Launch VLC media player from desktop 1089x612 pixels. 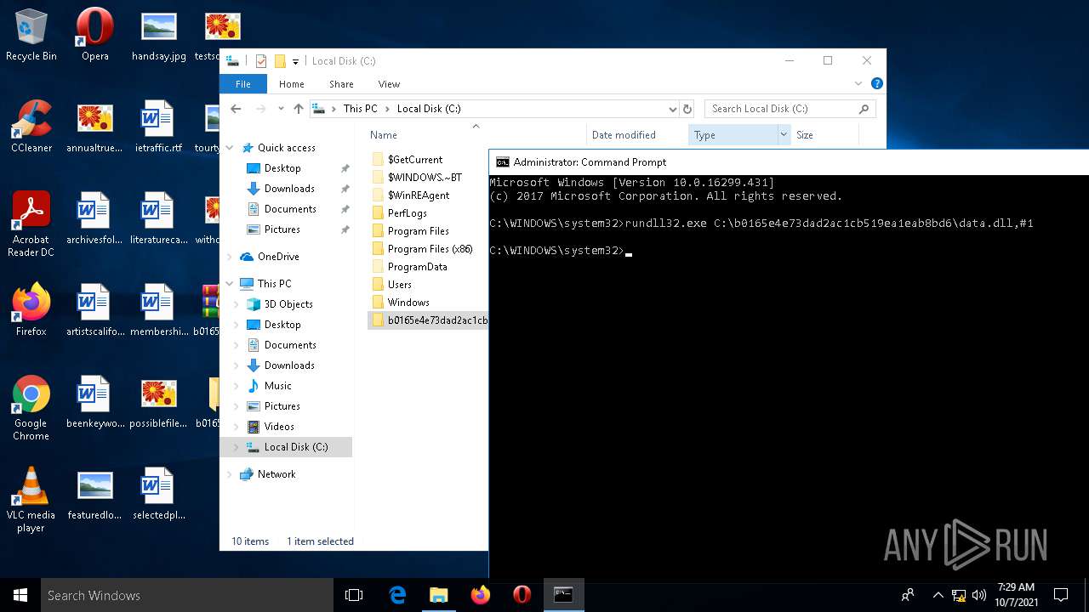click(31, 499)
